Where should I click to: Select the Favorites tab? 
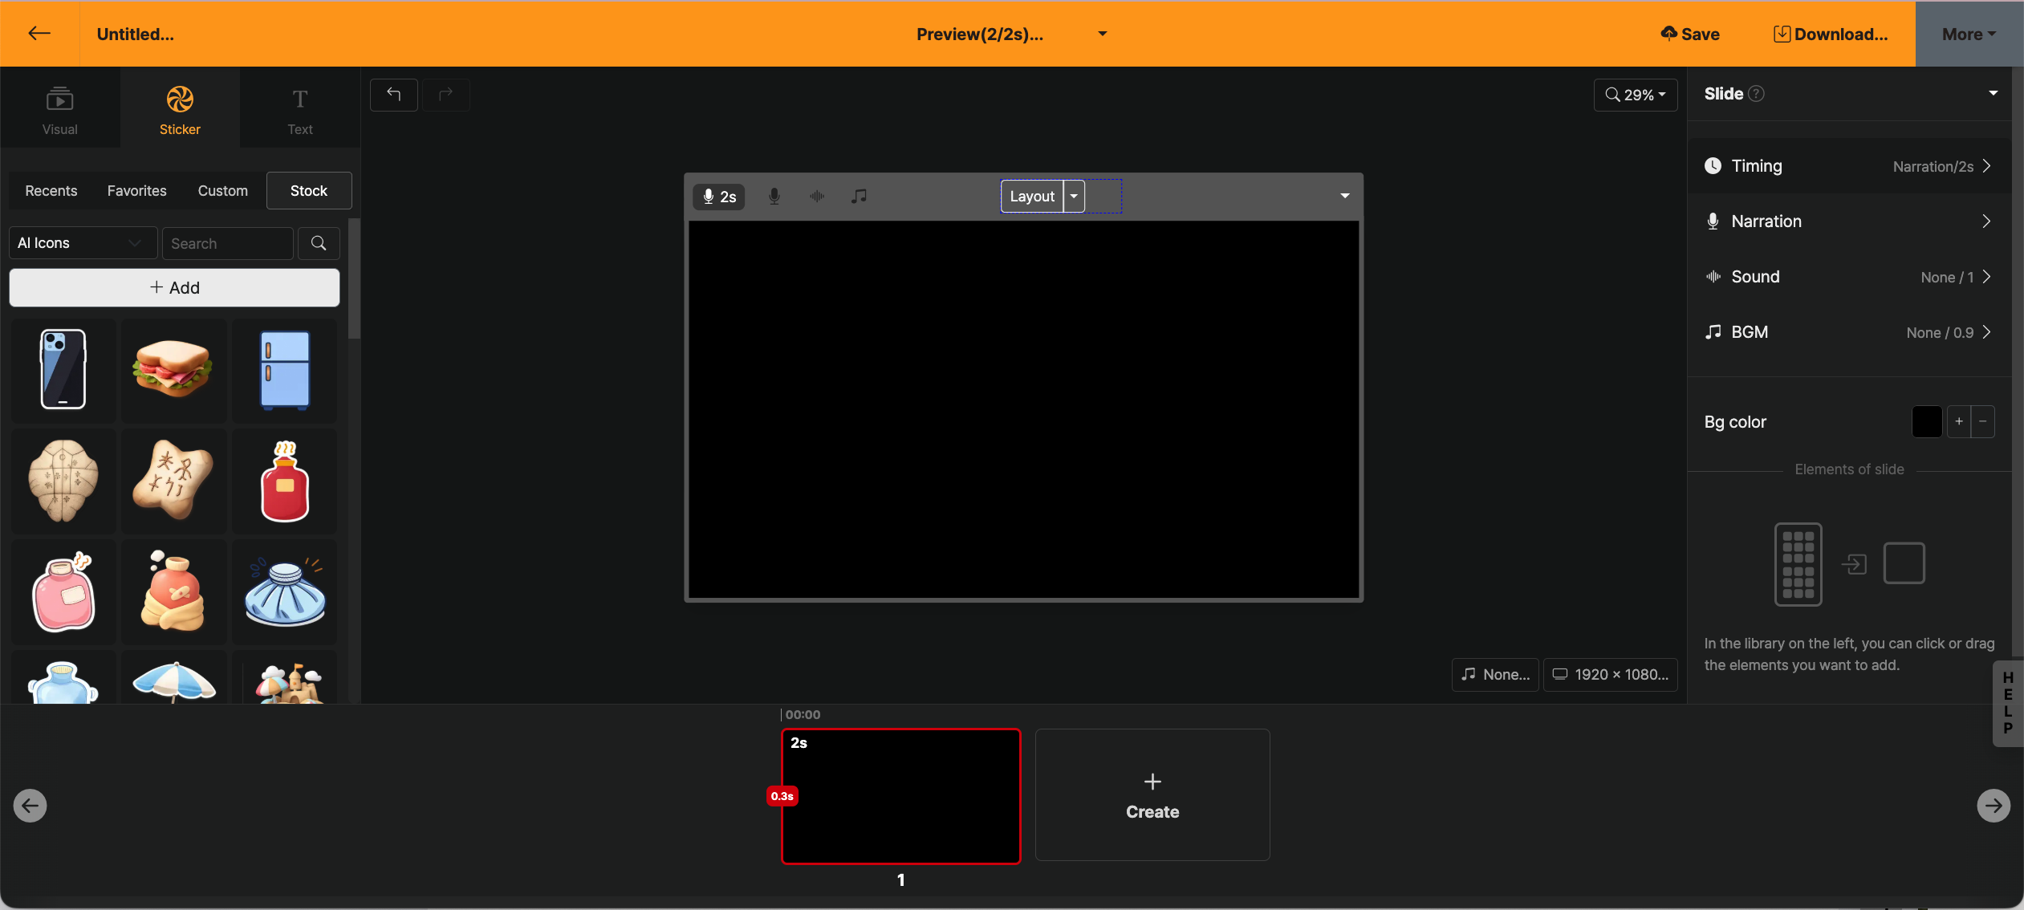(137, 191)
